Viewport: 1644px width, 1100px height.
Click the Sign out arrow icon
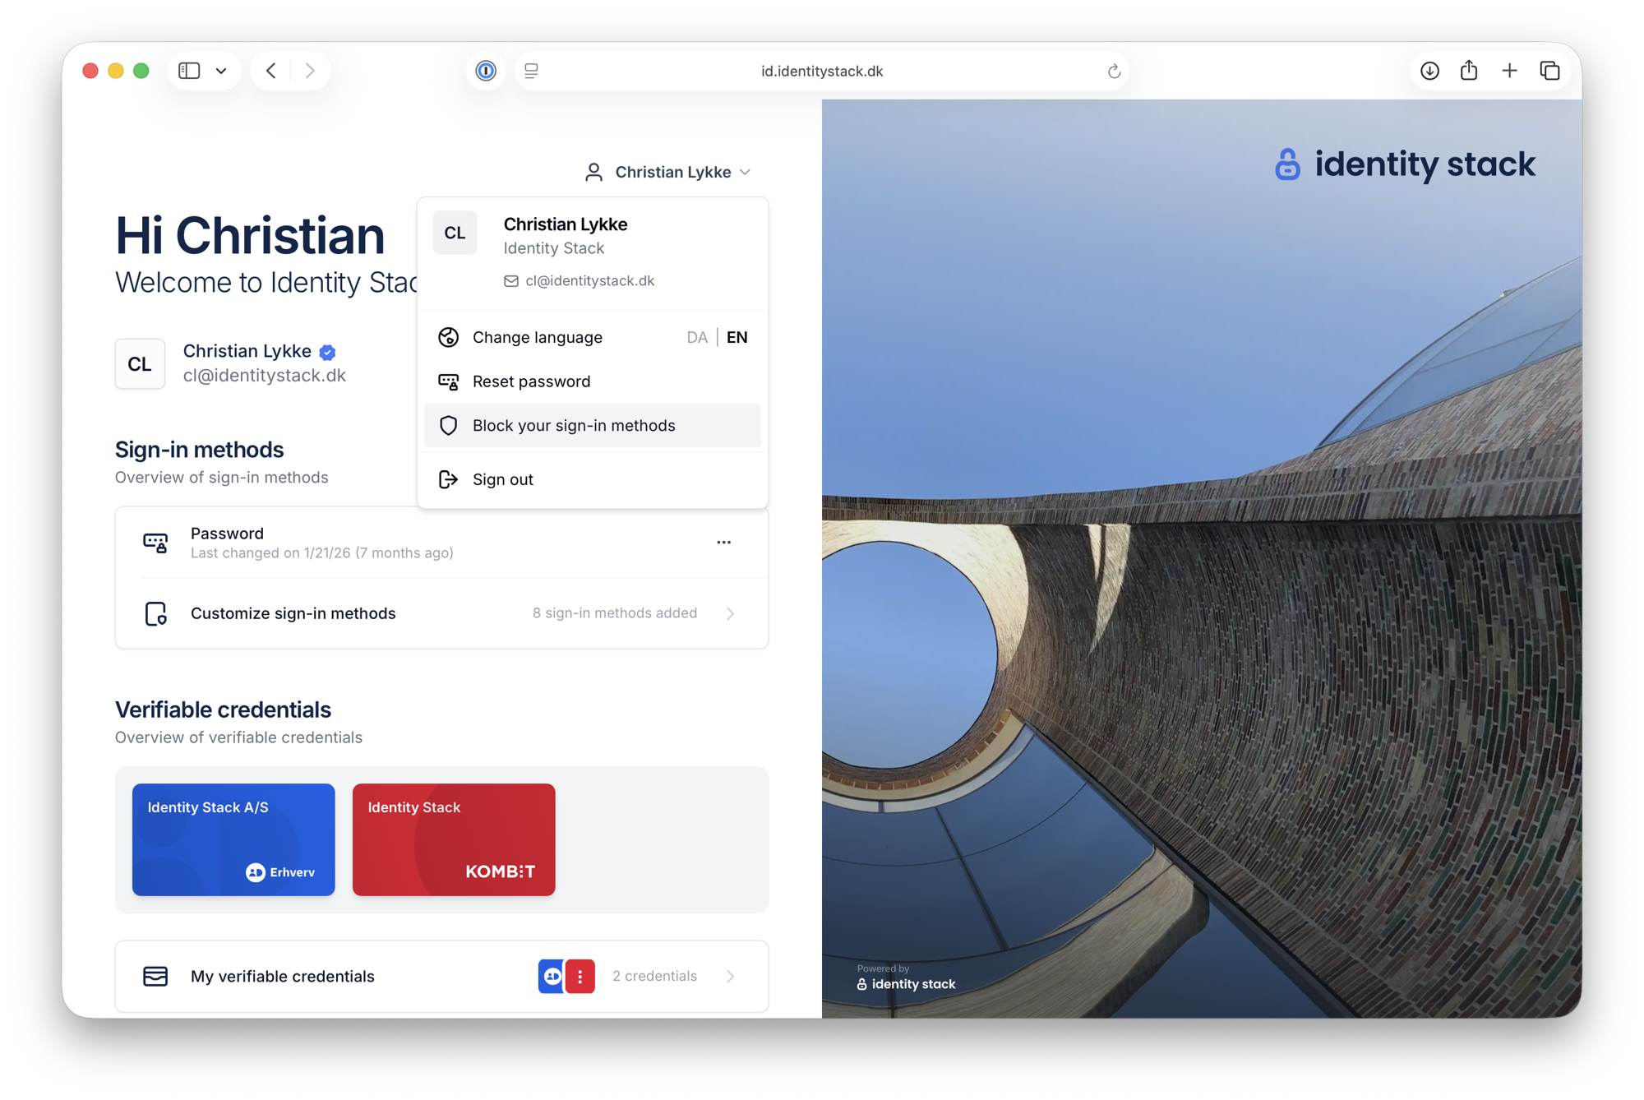[x=448, y=479]
